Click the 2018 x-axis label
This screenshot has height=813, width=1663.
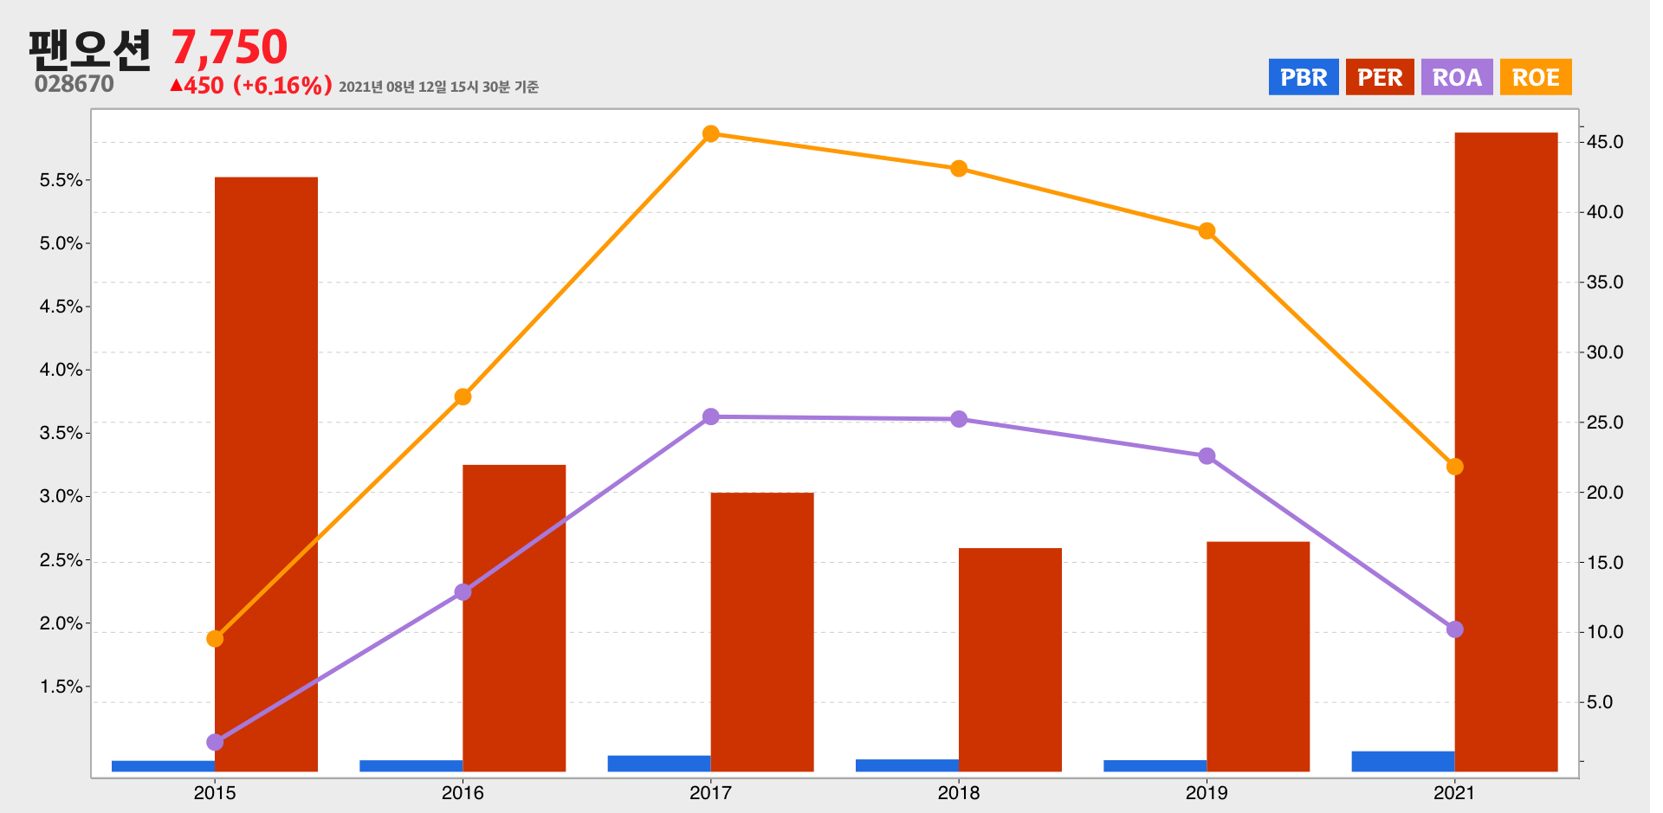(x=959, y=792)
